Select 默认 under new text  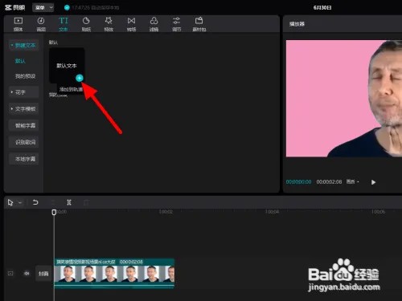(20, 61)
